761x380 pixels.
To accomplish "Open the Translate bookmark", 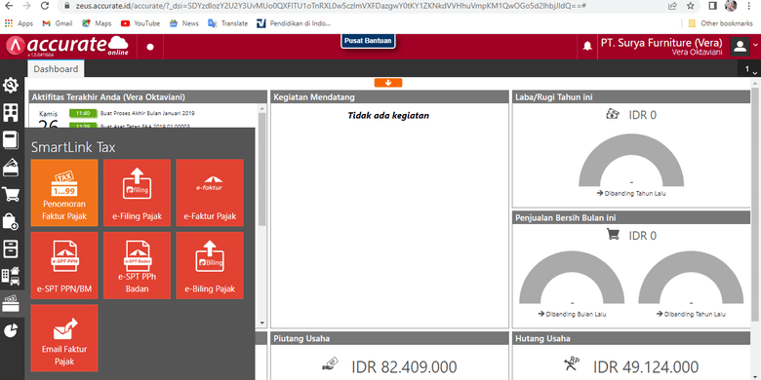I will click(x=227, y=23).
